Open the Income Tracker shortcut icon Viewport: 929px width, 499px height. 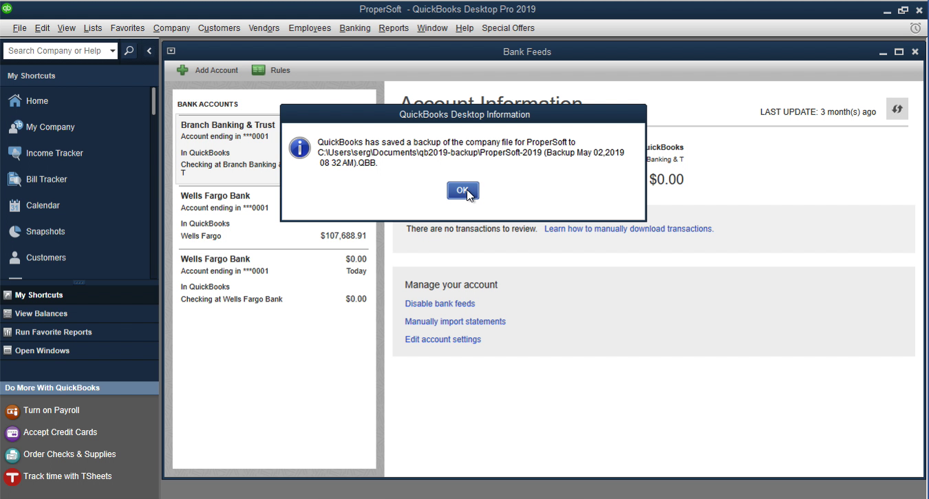click(14, 153)
